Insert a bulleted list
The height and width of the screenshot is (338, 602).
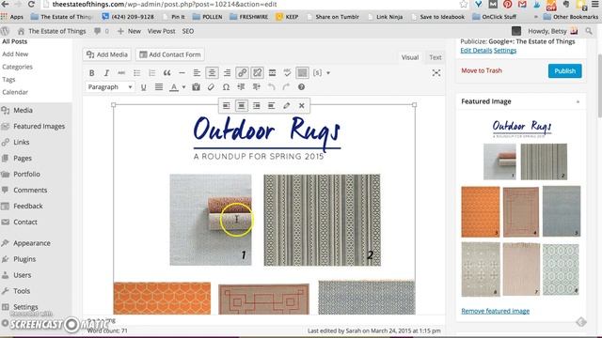click(136, 73)
